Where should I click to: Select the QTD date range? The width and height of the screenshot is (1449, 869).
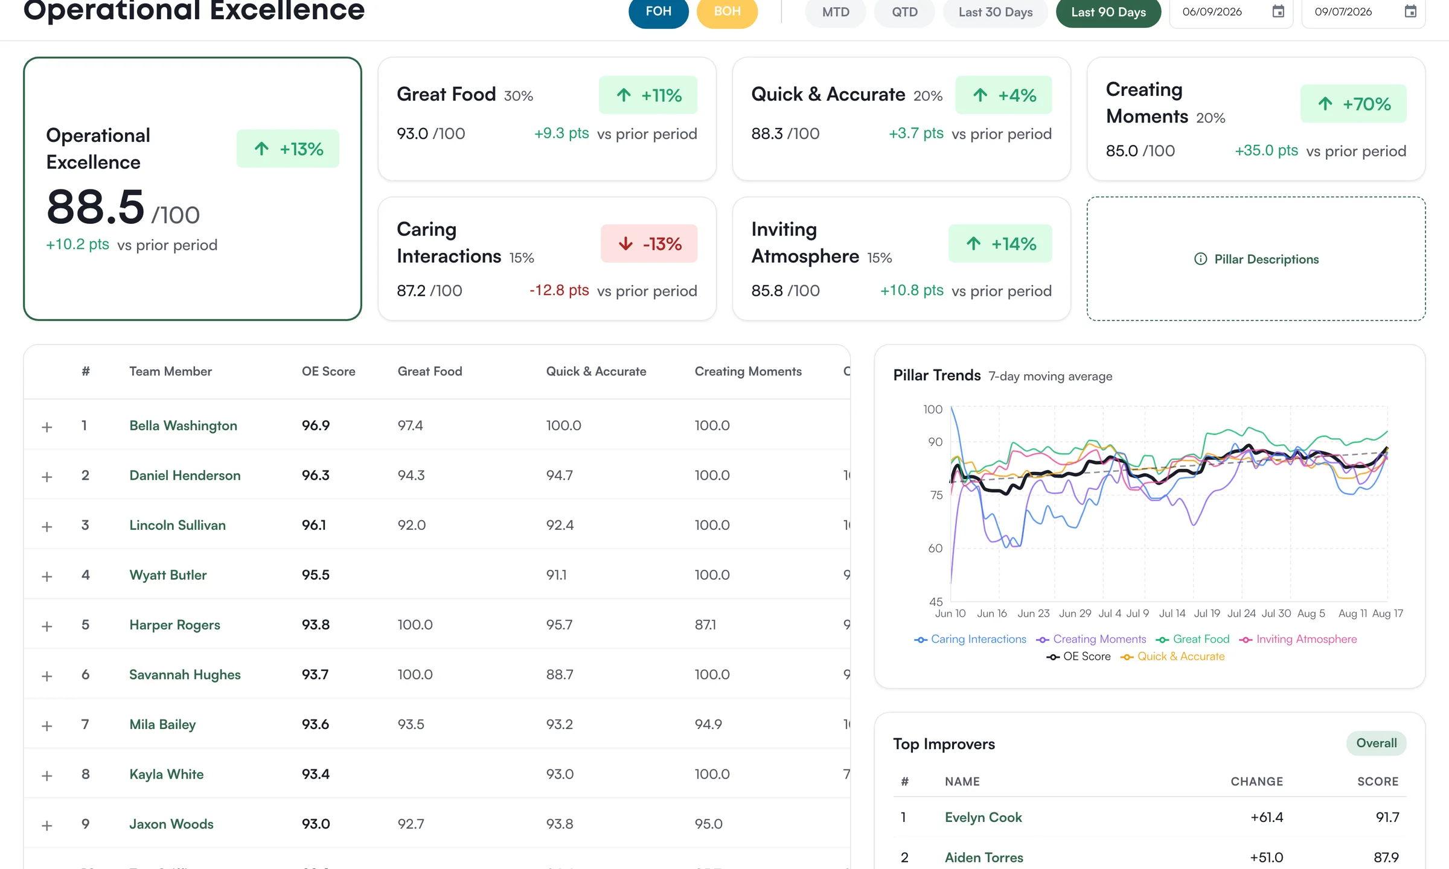click(904, 12)
